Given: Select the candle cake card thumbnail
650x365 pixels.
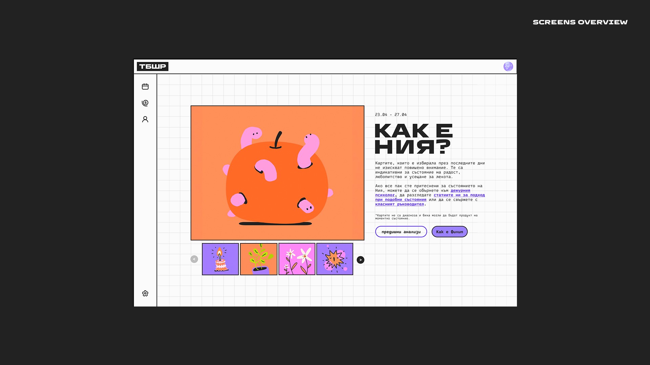Looking at the screenshot, I should [x=220, y=259].
